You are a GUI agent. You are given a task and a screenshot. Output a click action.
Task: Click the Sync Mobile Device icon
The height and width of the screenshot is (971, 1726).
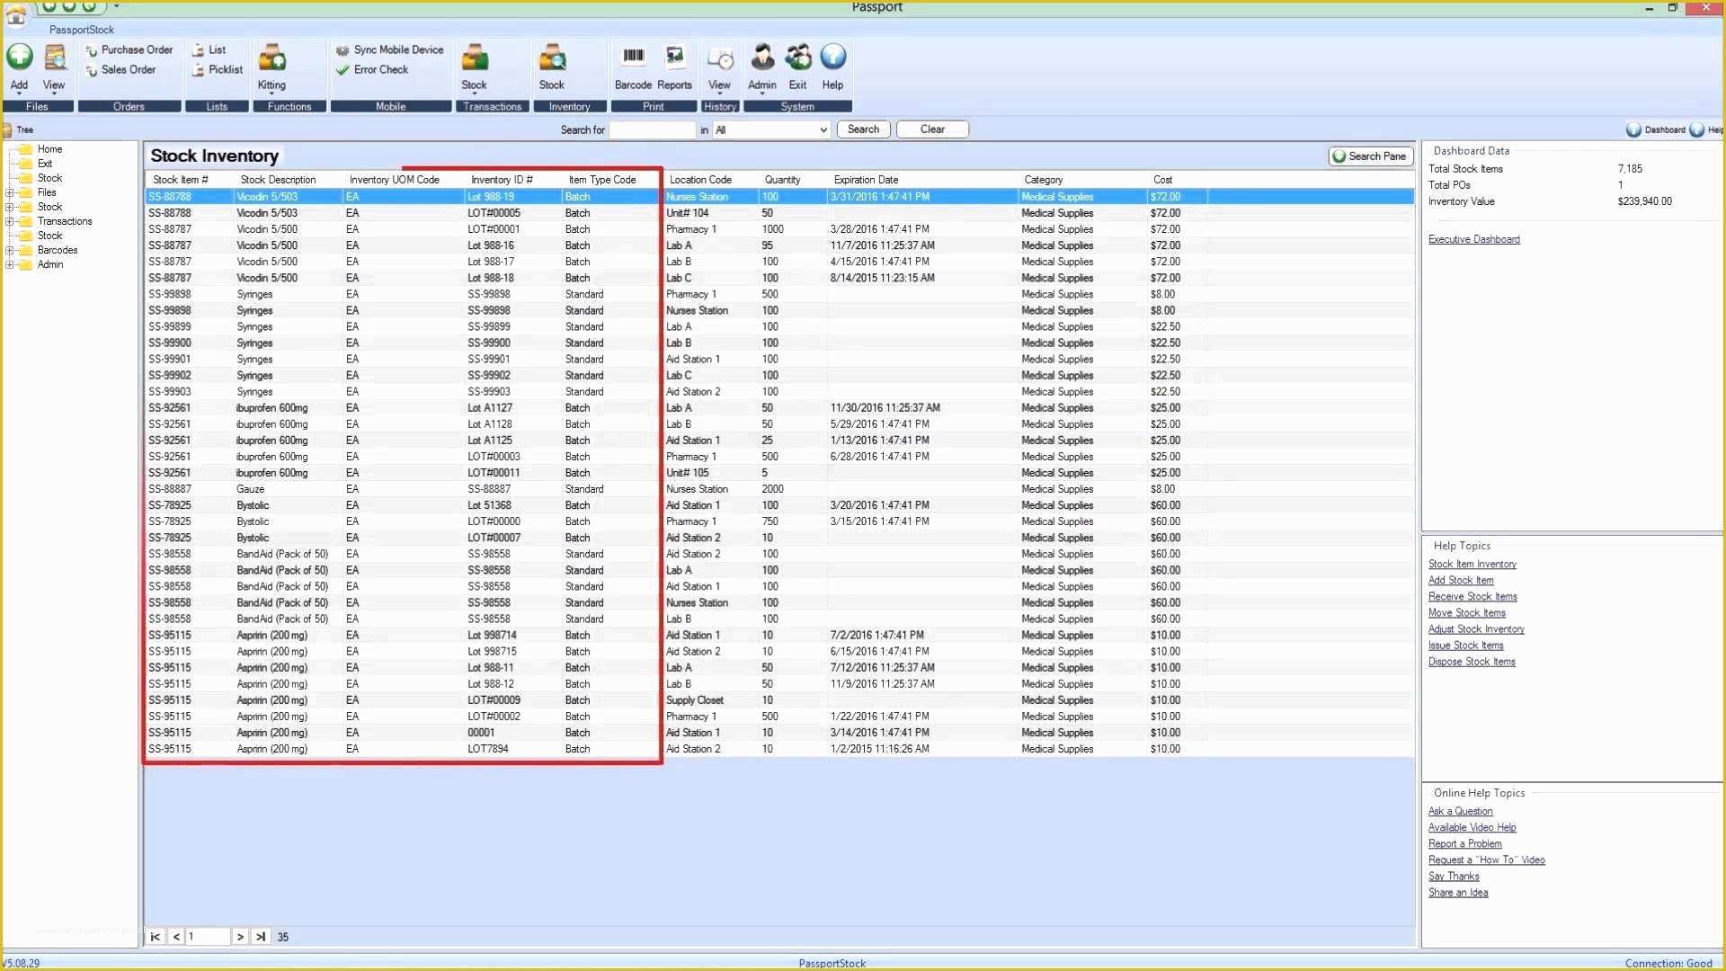(x=342, y=49)
